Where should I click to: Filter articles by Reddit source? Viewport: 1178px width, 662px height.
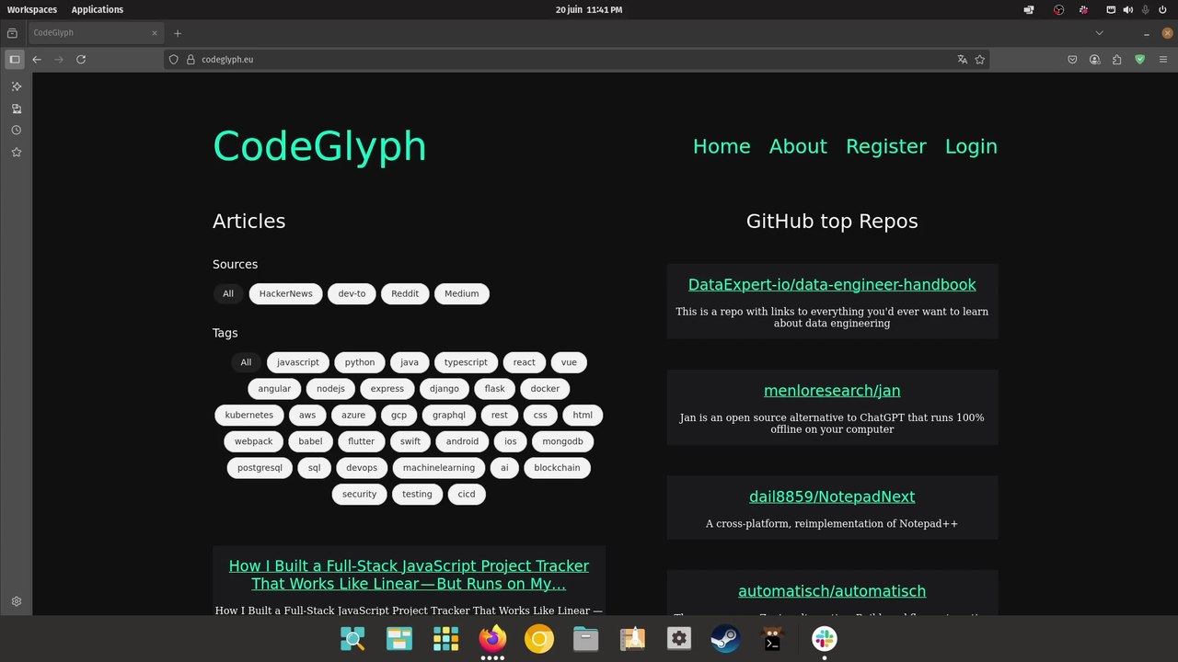pos(405,294)
